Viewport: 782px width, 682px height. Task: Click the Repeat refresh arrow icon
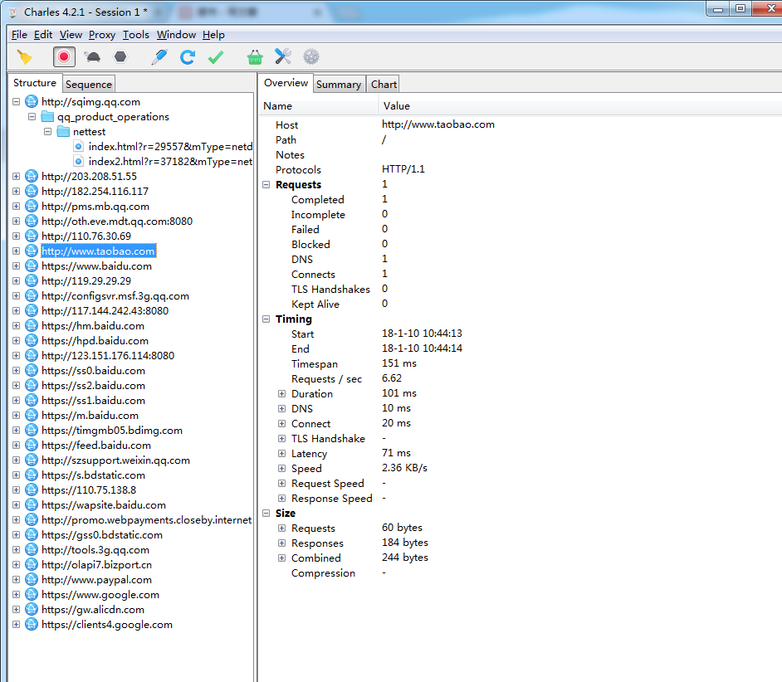point(188,57)
